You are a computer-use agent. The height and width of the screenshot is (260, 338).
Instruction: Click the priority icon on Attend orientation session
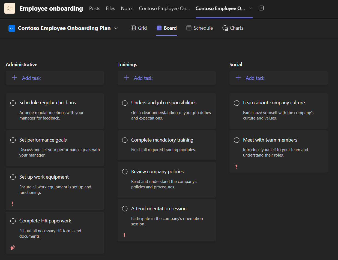pos(124,235)
